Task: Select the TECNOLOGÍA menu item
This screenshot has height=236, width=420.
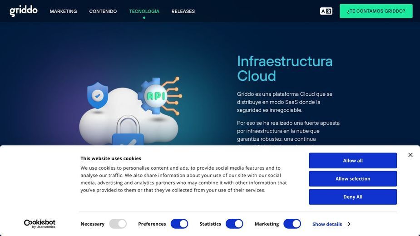Action: click(x=144, y=11)
